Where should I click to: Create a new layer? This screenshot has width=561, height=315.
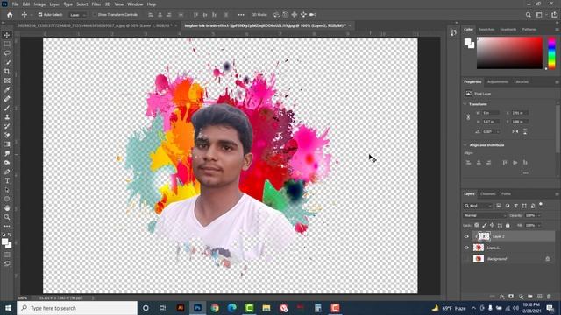tap(540, 297)
